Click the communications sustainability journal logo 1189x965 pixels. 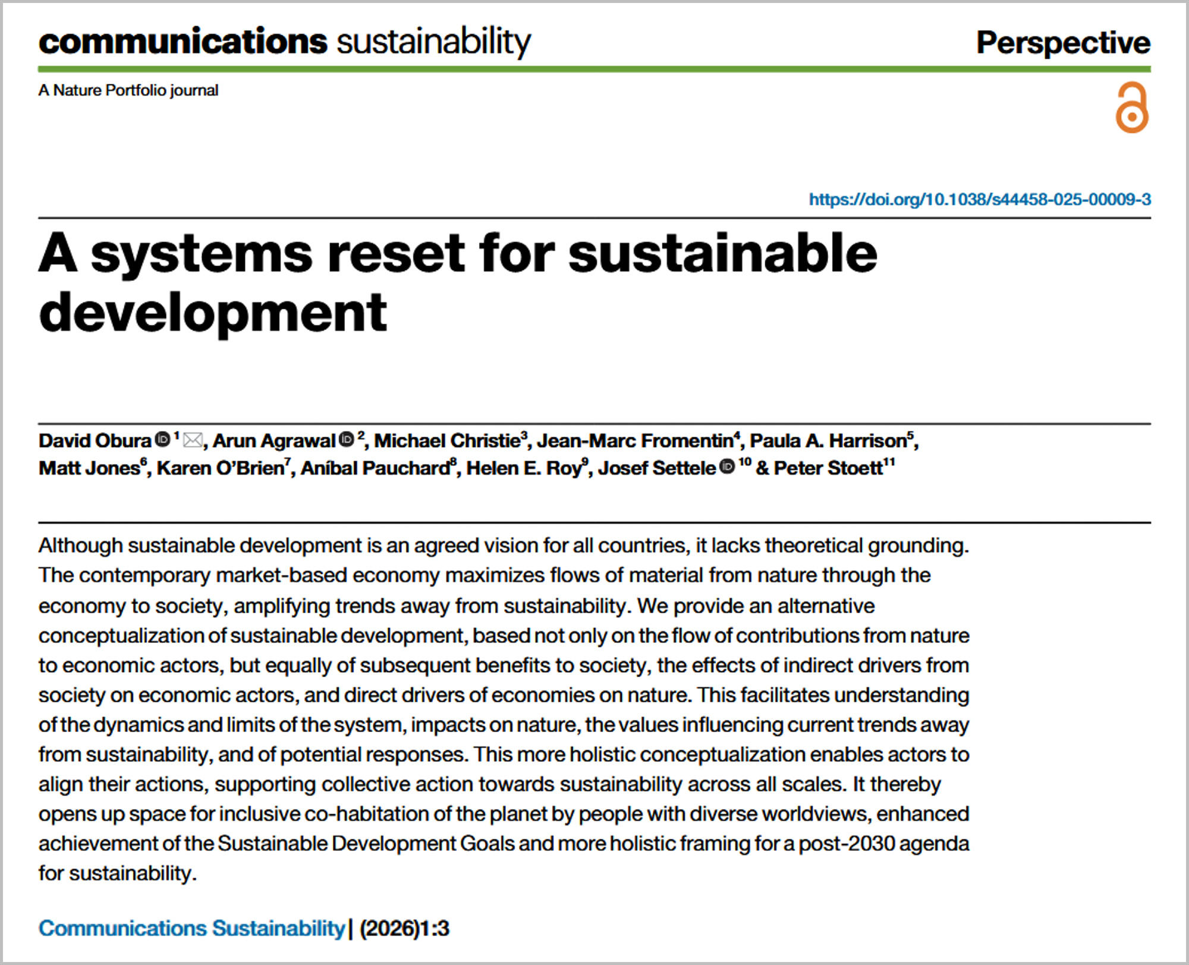click(285, 42)
